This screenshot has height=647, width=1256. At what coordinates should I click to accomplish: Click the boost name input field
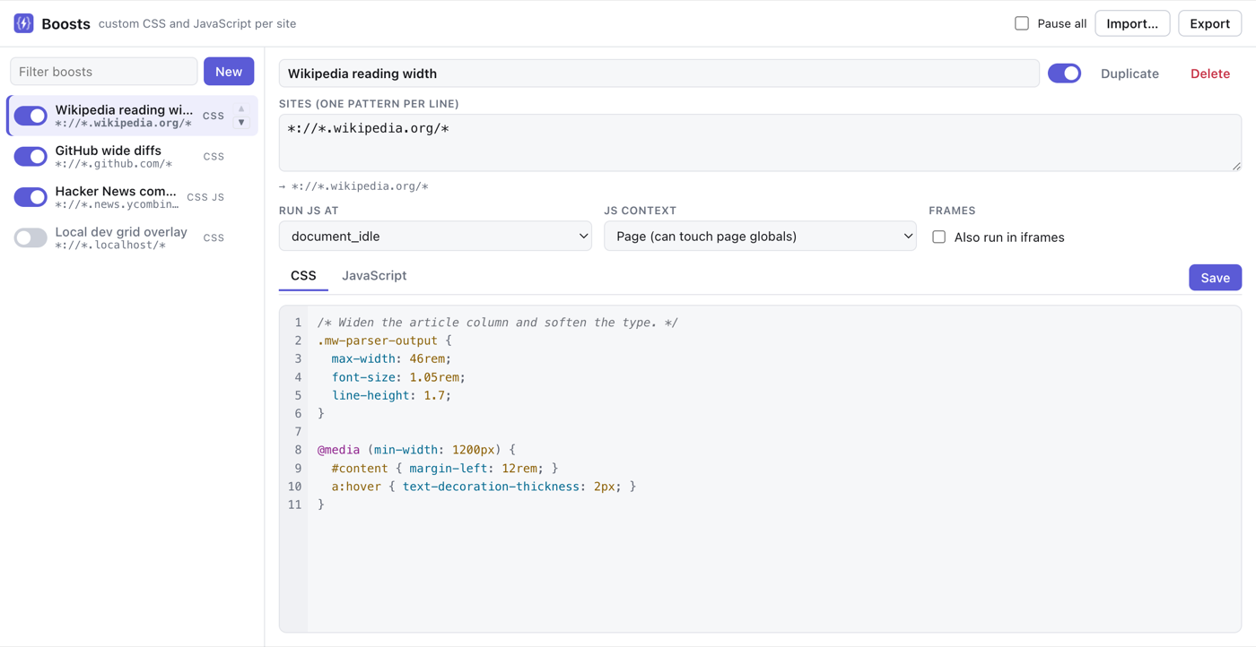coord(659,73)
